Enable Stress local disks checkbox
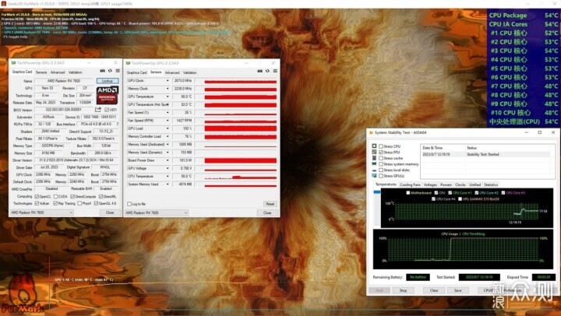Screen dimensions: 561x316 [381, 170]
